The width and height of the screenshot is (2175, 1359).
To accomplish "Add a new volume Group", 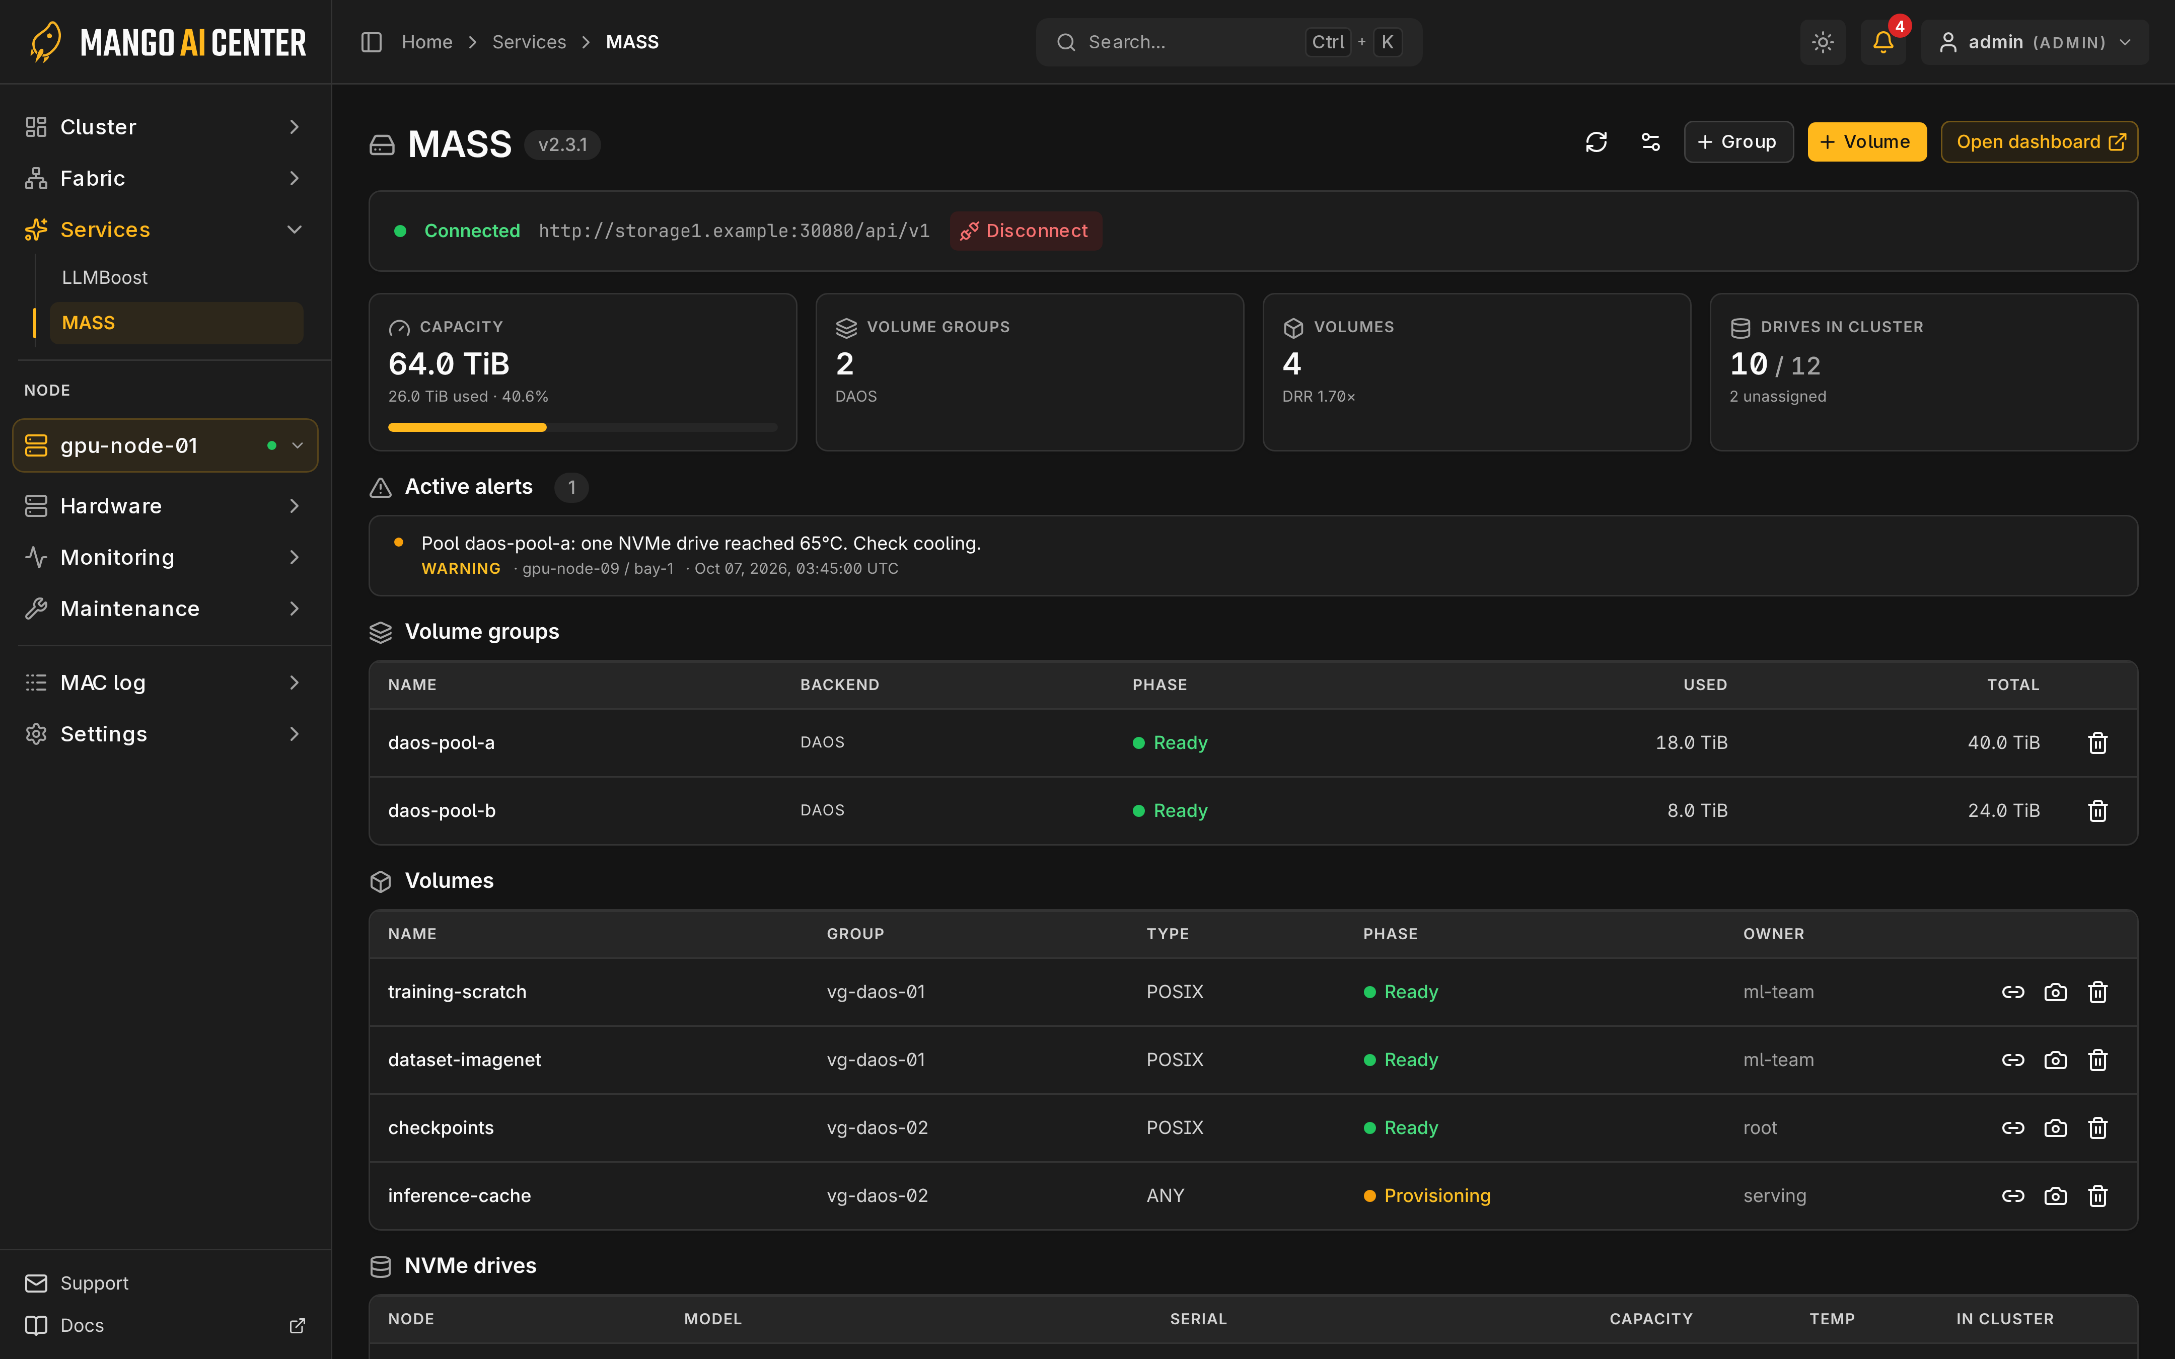I will point(1738,142).
